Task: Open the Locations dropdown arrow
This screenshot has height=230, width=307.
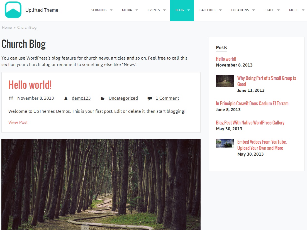Action: (x=254, y=10)
